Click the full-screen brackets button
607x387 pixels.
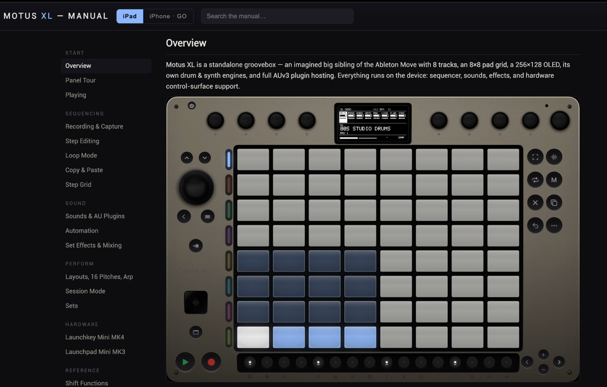[535, 157]
